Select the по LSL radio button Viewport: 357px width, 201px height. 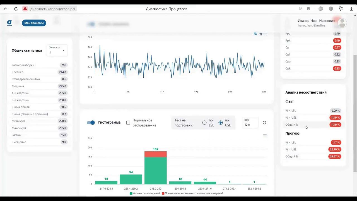[204, 123]
